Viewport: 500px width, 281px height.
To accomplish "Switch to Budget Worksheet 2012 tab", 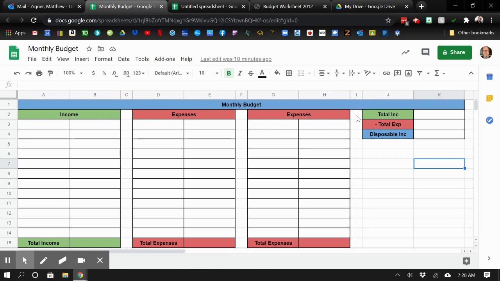I will [290, 7].
